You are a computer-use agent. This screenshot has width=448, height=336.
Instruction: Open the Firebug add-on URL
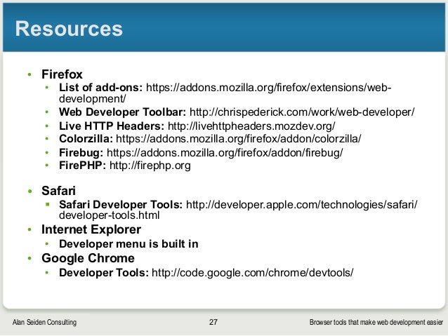(x=225, y=153)
